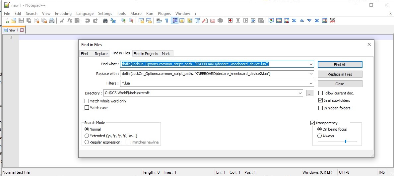Select Regular expression search mode
This screenshot has height=176, width=394.
(x=87, y=142)
